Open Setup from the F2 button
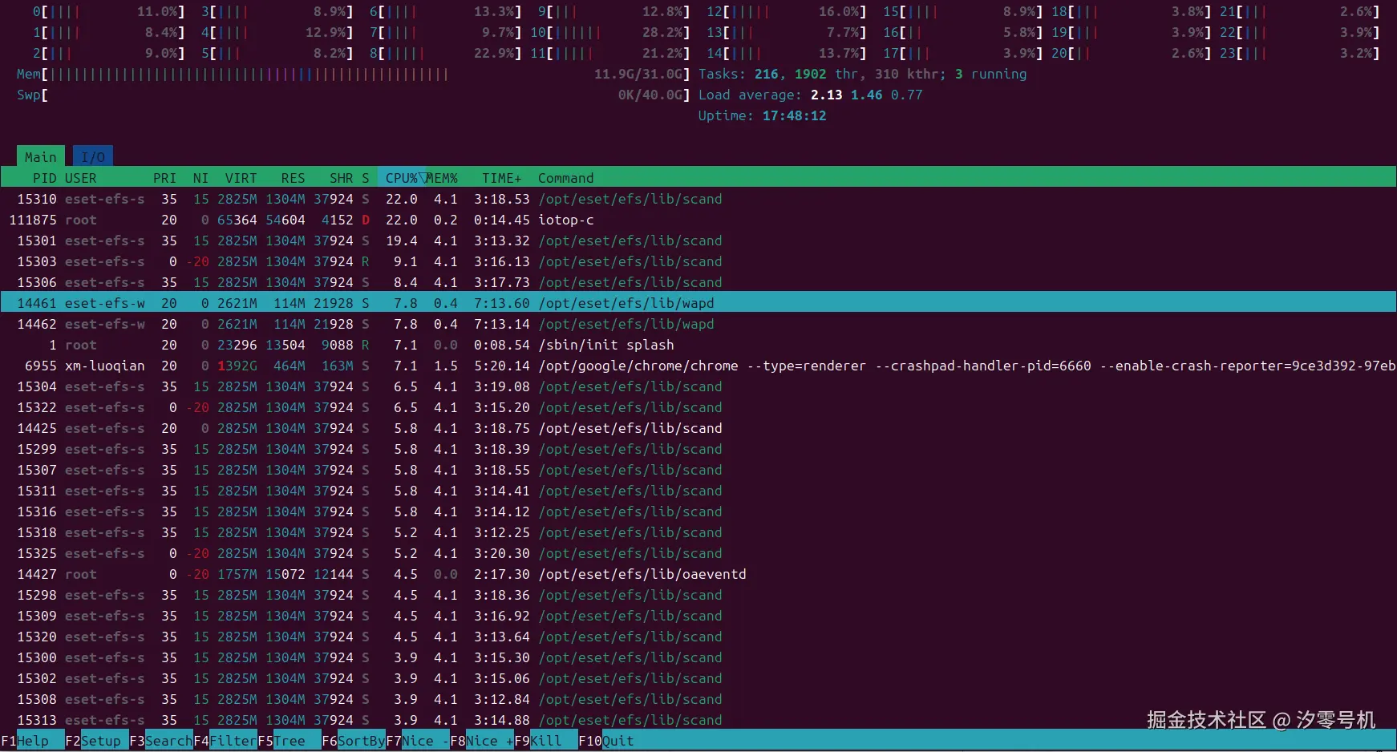The width and height of the screenshot is (1397, 752). 96,741
